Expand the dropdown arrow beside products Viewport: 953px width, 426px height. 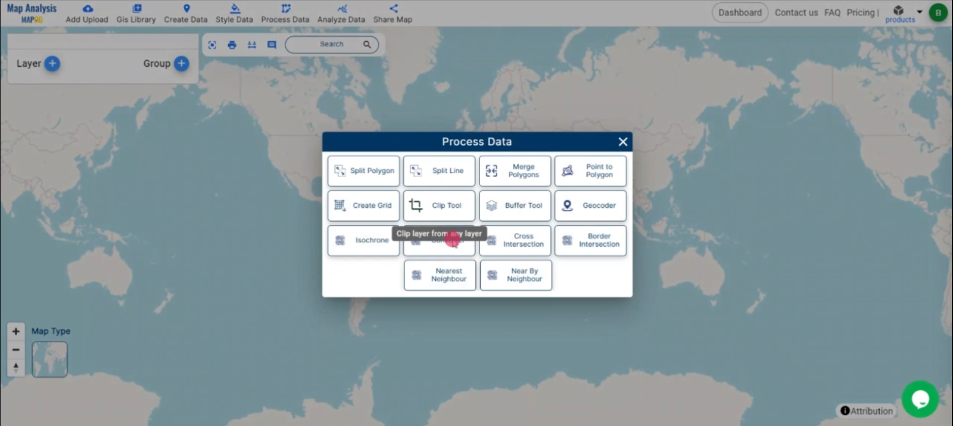(x=920, y=11)
